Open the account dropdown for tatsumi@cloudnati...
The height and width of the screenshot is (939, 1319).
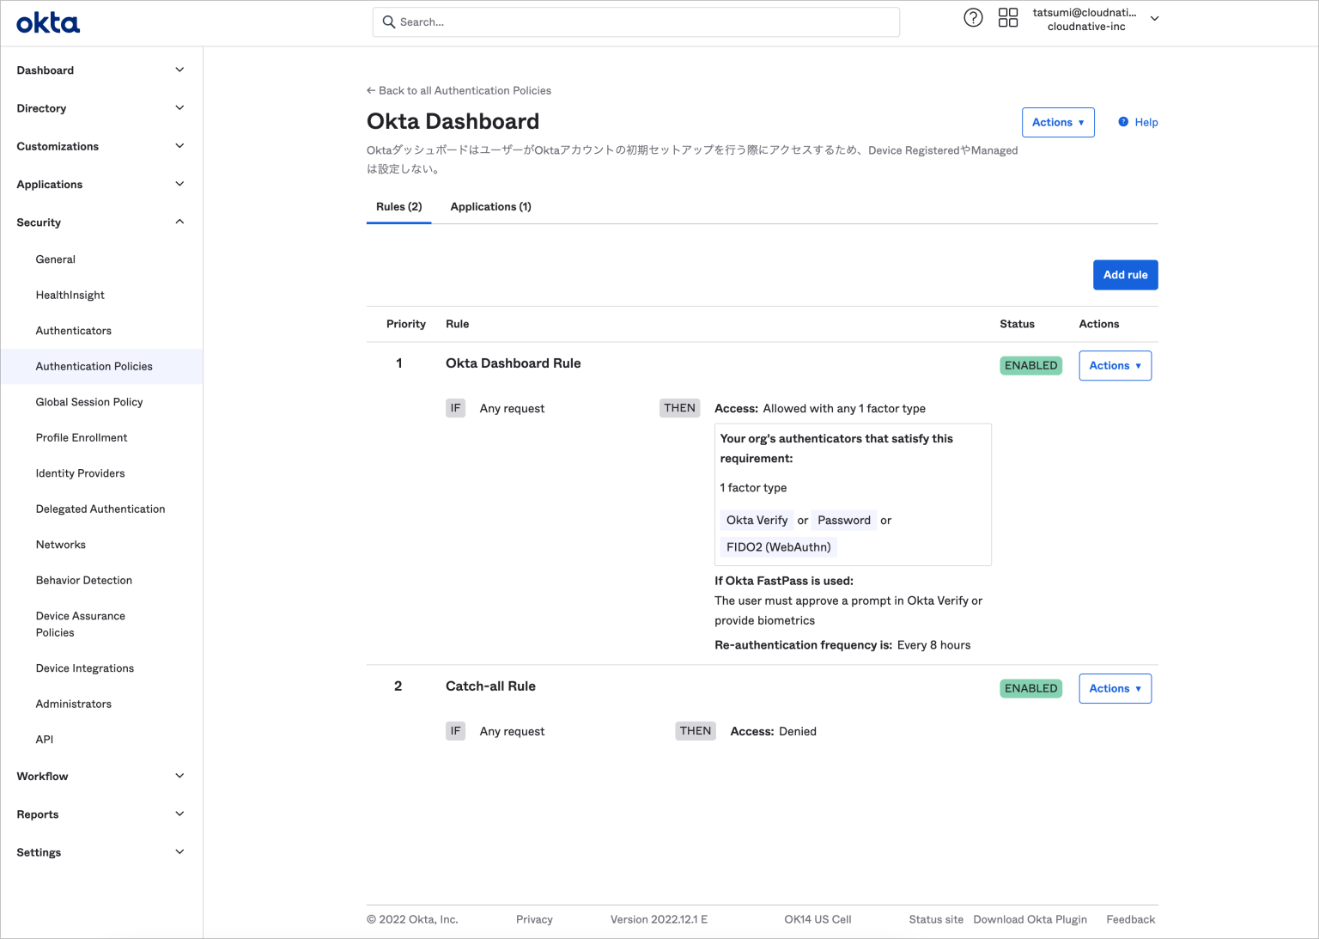pos(1154,18)
